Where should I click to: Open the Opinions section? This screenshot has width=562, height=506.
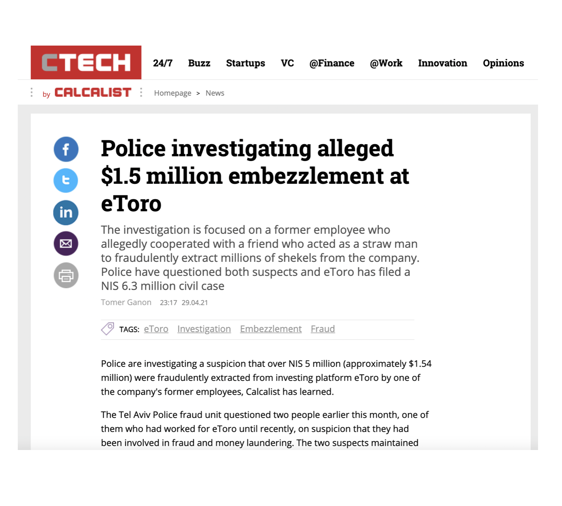coord(503,63)
